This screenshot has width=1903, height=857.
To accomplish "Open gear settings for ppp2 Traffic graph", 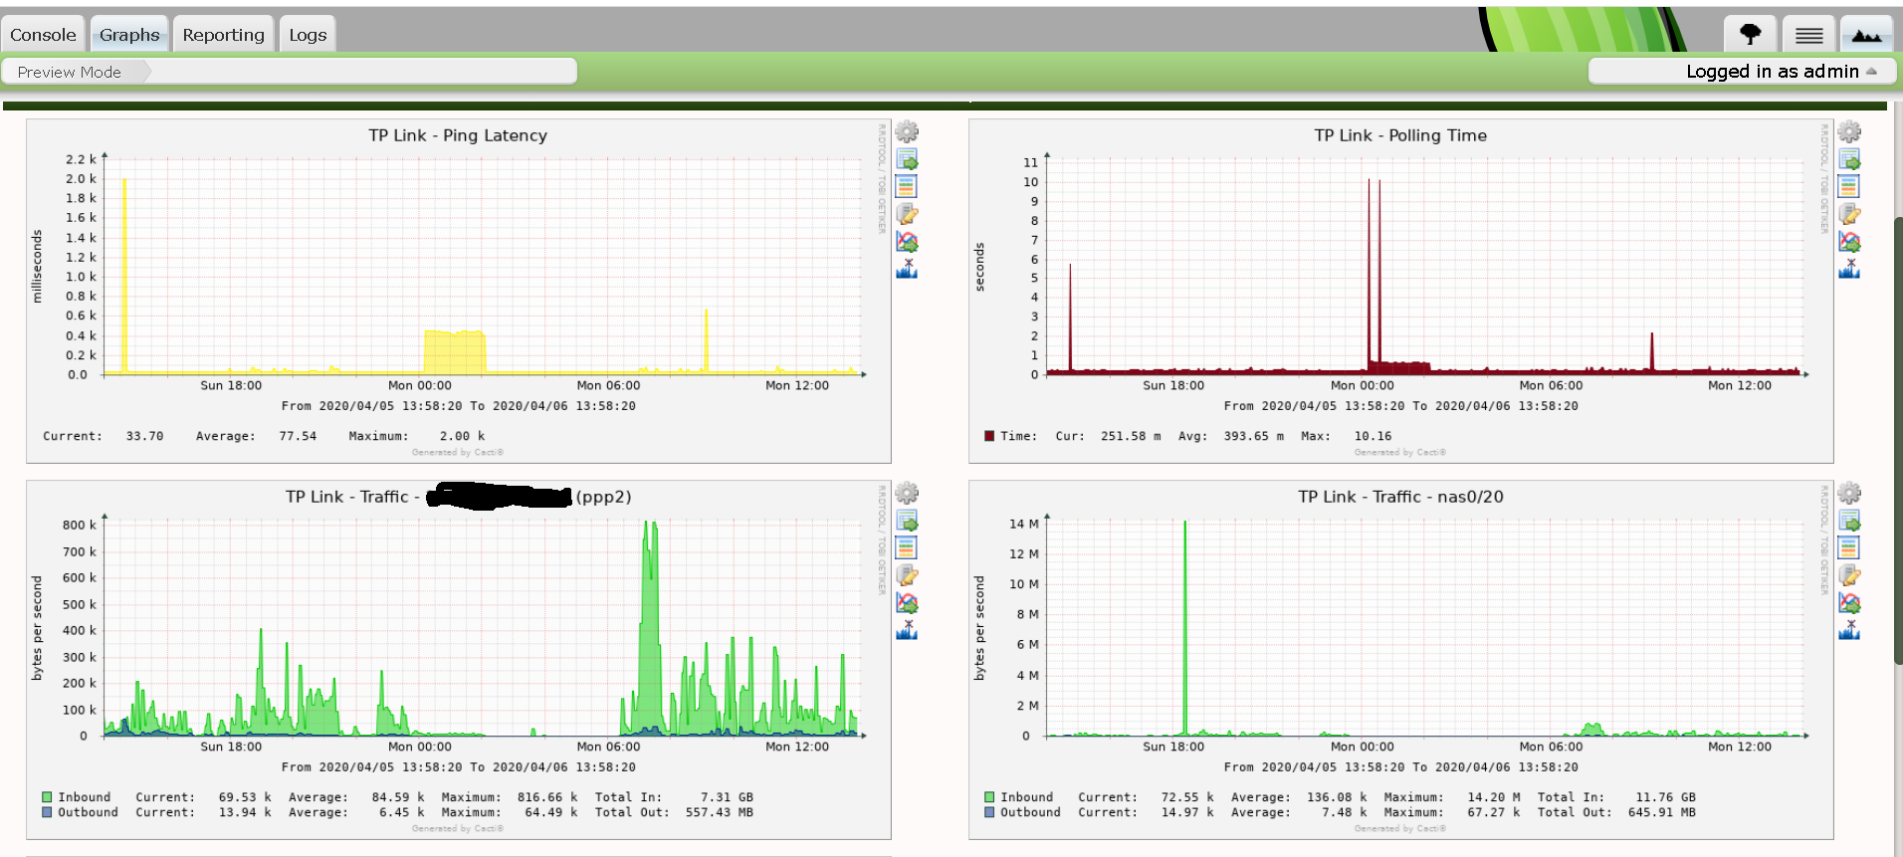I will (x=907, y=493).
